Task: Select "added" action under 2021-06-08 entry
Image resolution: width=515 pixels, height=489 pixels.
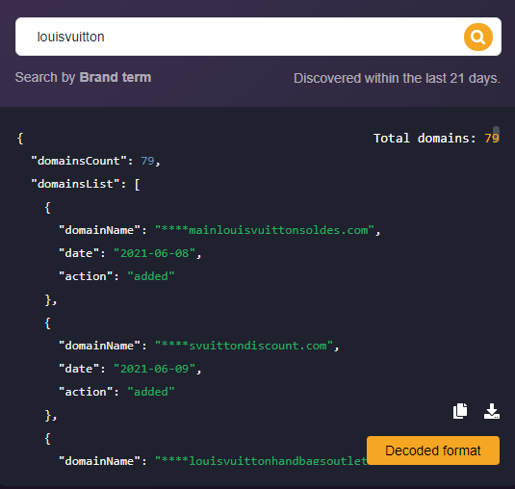Action: point(151,276)
